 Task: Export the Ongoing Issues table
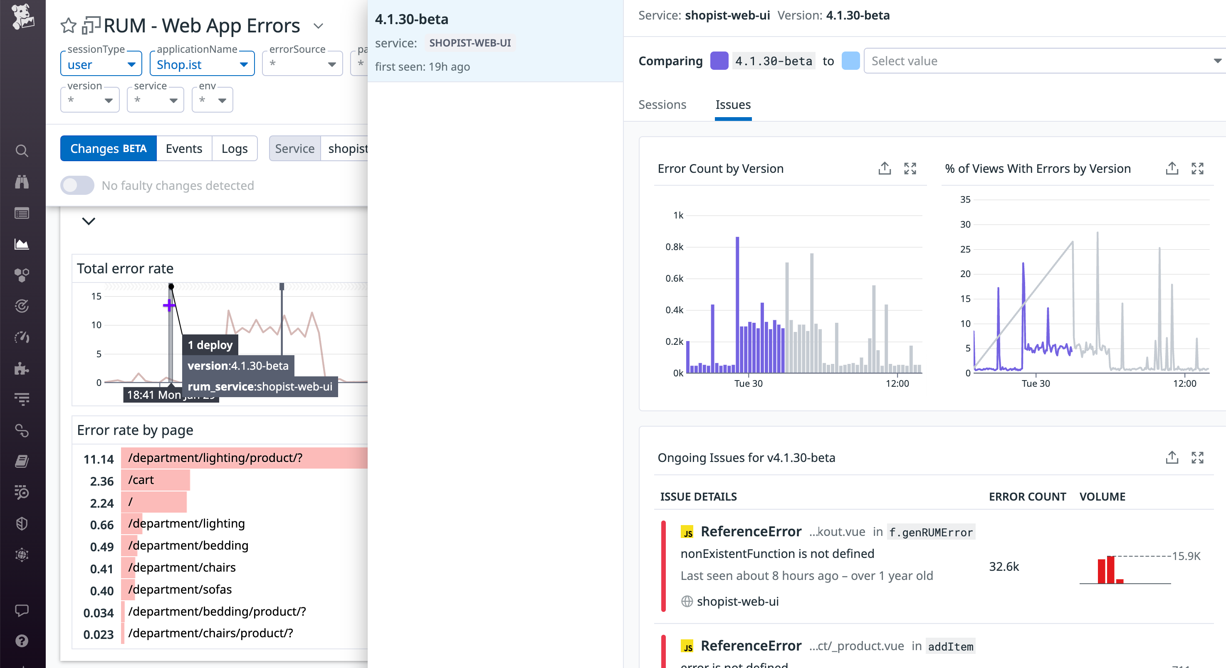click(1172, 457)
